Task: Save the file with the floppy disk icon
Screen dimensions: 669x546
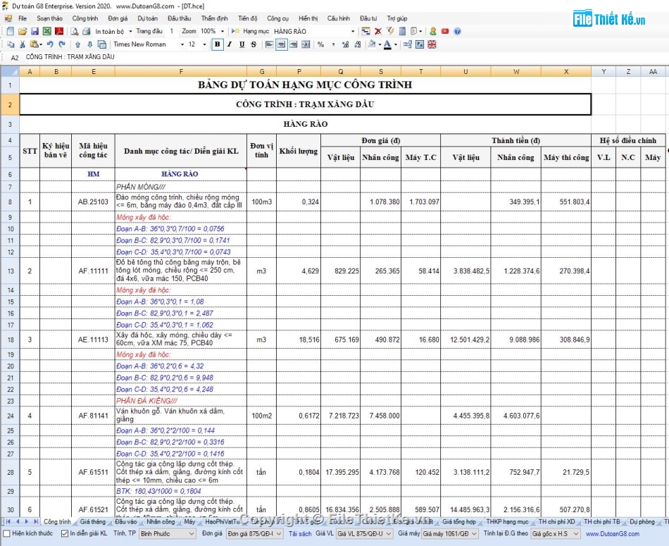Action: (35, 31)
